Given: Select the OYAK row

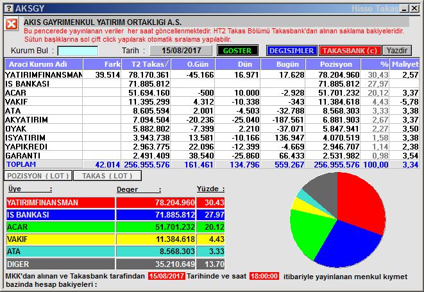Looking at the screenshot, I should [x=212, y=128].
